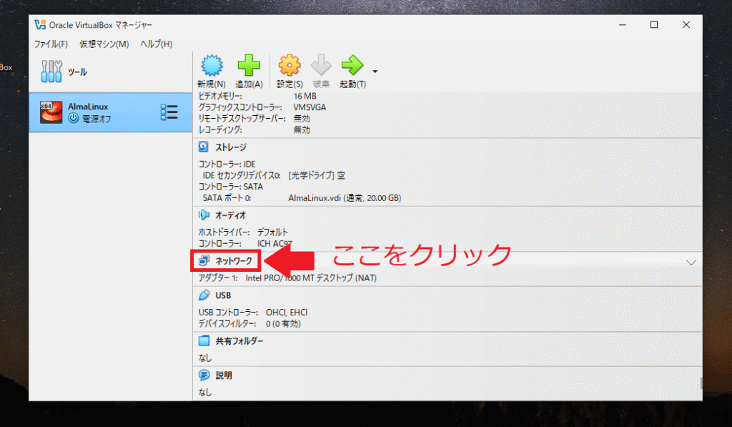
Task: Open the USB section header link
Action: tap(223, 295)
